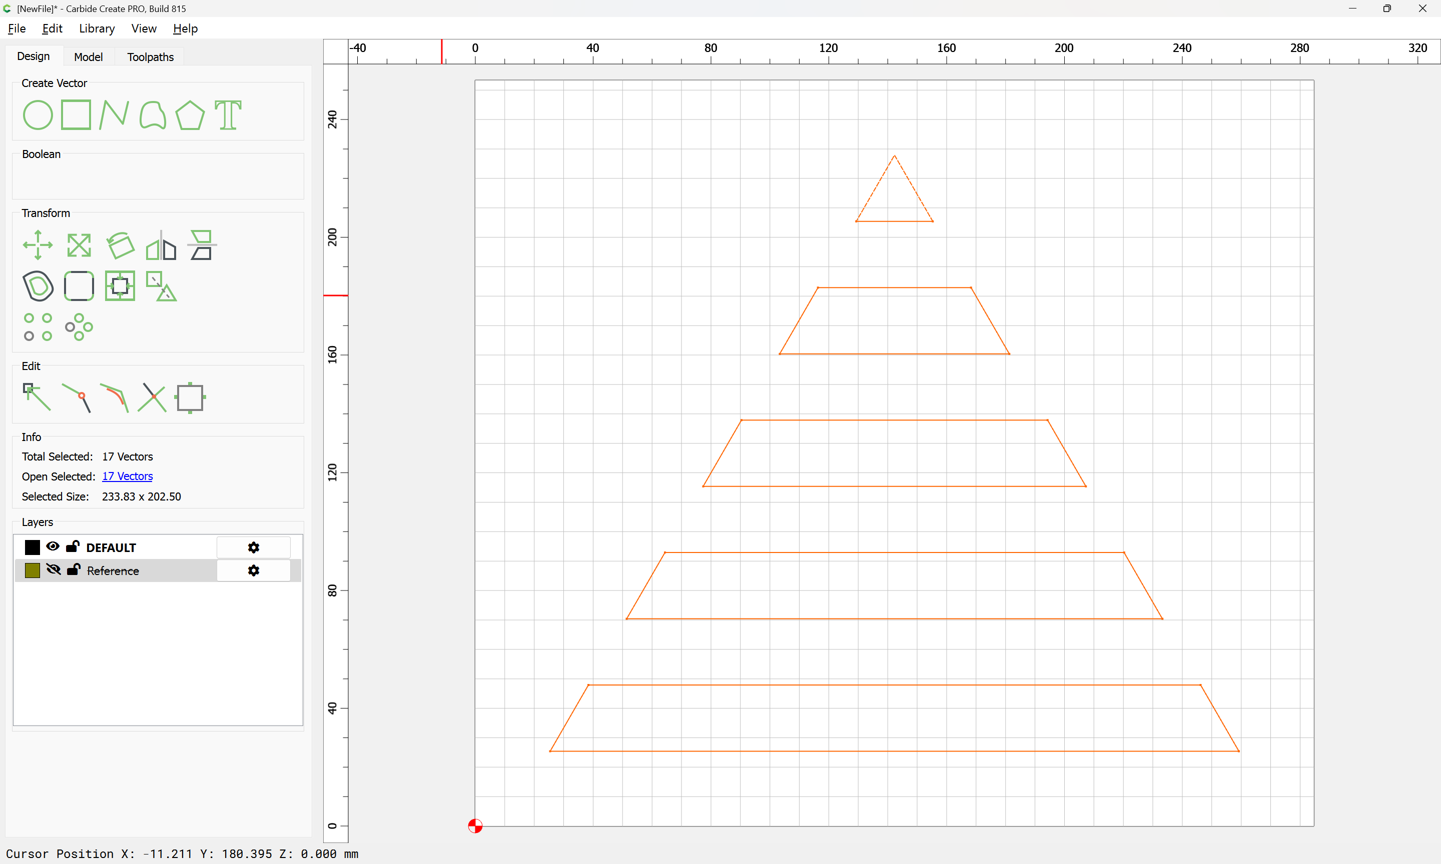Open the Help menu
Image resolution: width=1441 pixels, height=864 pixels.
point(185,28)
